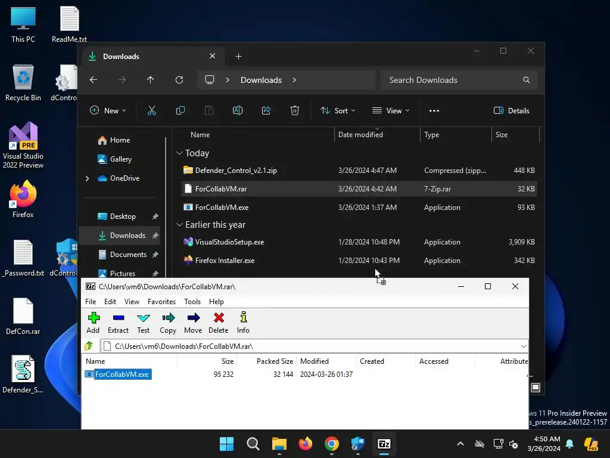Sort 7-Zip list by Accessed column
The height and width of the screenshot is (458, 610).
pos(445,361)
